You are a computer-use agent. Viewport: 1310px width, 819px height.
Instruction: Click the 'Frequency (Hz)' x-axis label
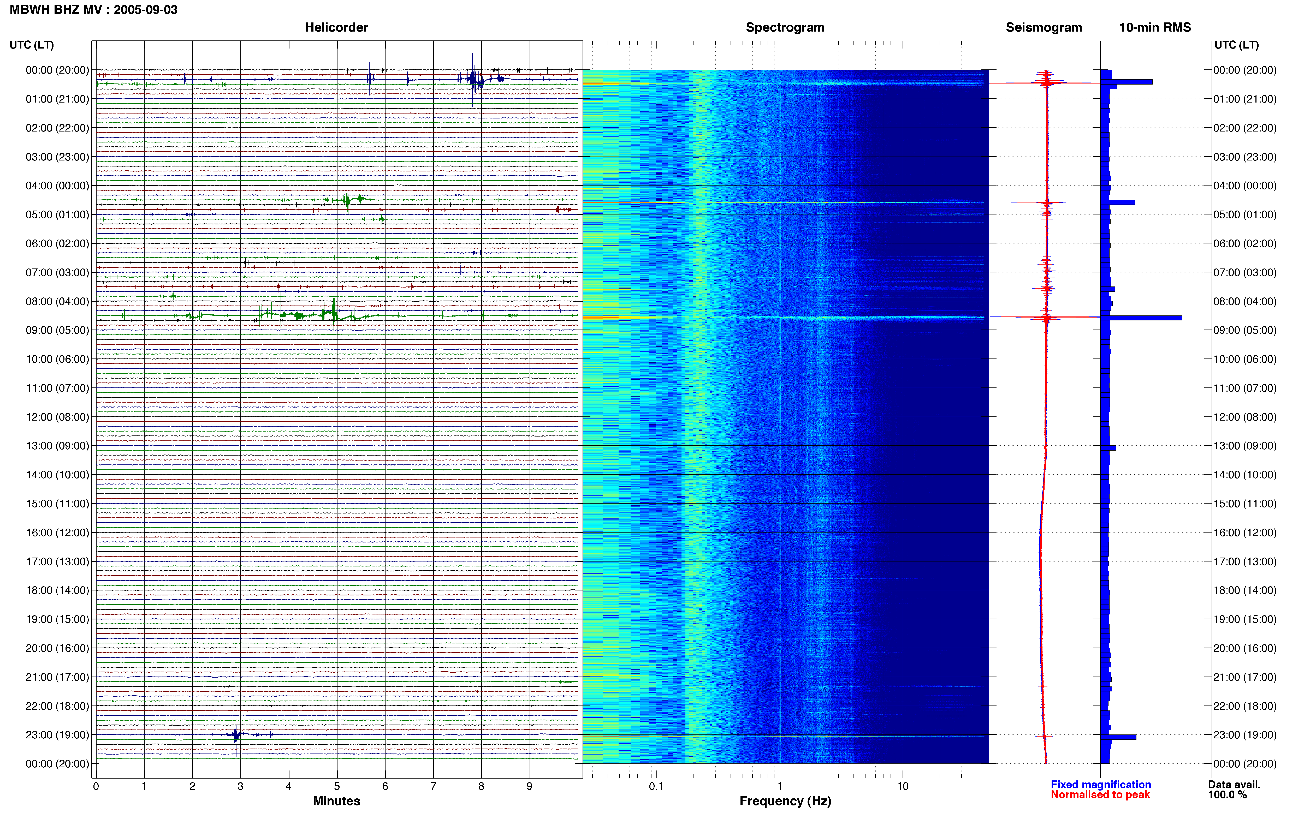tap(785, 801)
